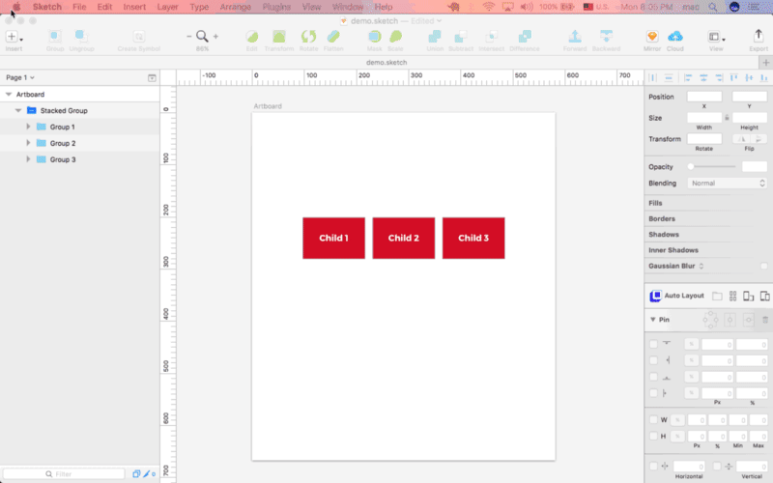Enable the top pin checkbox
This screenshot has width=773, height=483.
[653, 344]
